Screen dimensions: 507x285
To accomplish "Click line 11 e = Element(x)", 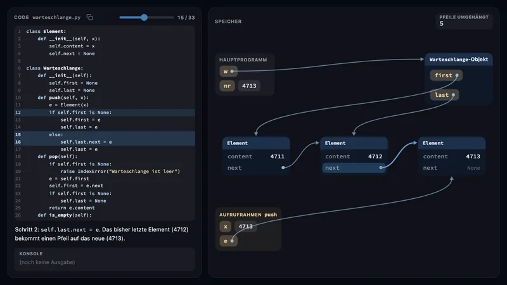I will [105, 105].
